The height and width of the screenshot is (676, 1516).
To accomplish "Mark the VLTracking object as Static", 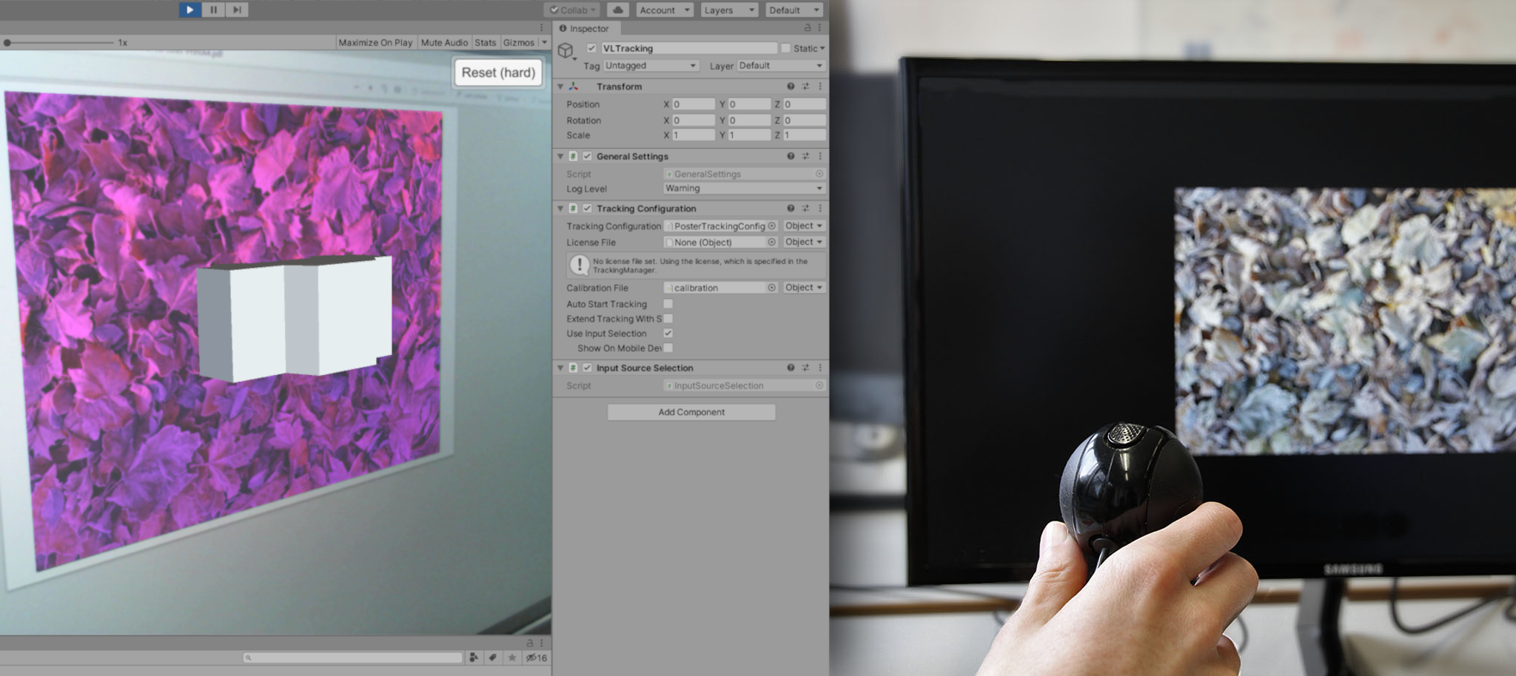I will [785, 48].
